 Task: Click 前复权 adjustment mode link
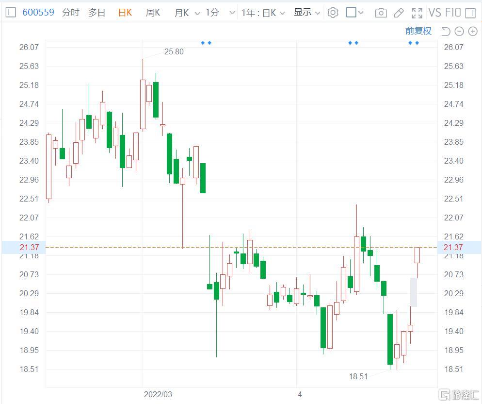(x=418, y=31)
